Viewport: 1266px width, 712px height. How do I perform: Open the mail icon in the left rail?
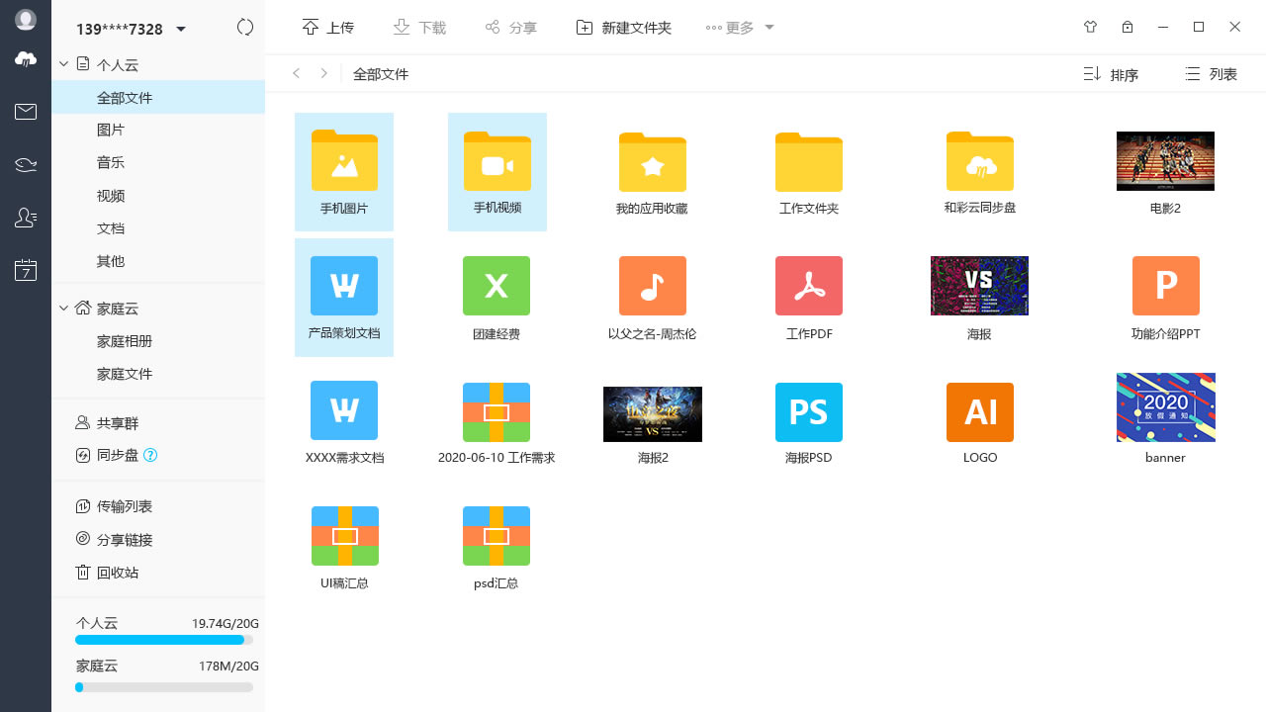coord(25,112)
